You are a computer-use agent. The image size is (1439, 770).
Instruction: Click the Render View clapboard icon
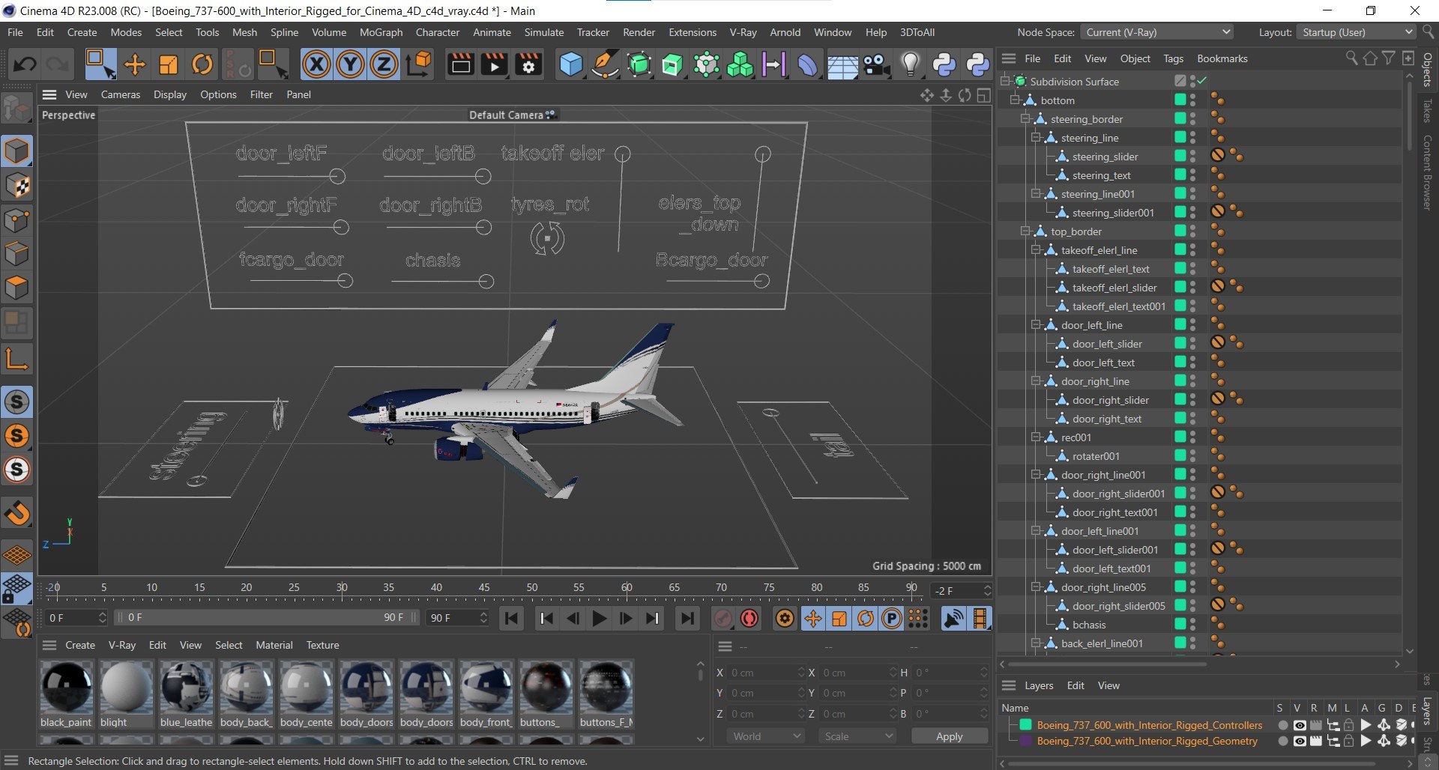click(460, 64)
